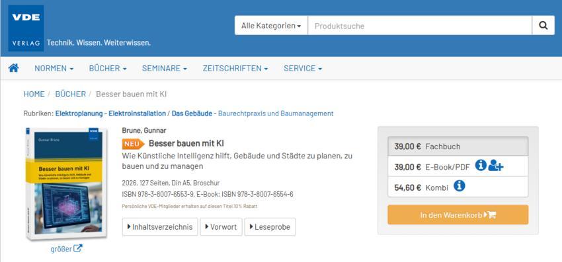This screenshot has width=562, height=262.
Task: Click the größer enlarge link
Action: 66,248
